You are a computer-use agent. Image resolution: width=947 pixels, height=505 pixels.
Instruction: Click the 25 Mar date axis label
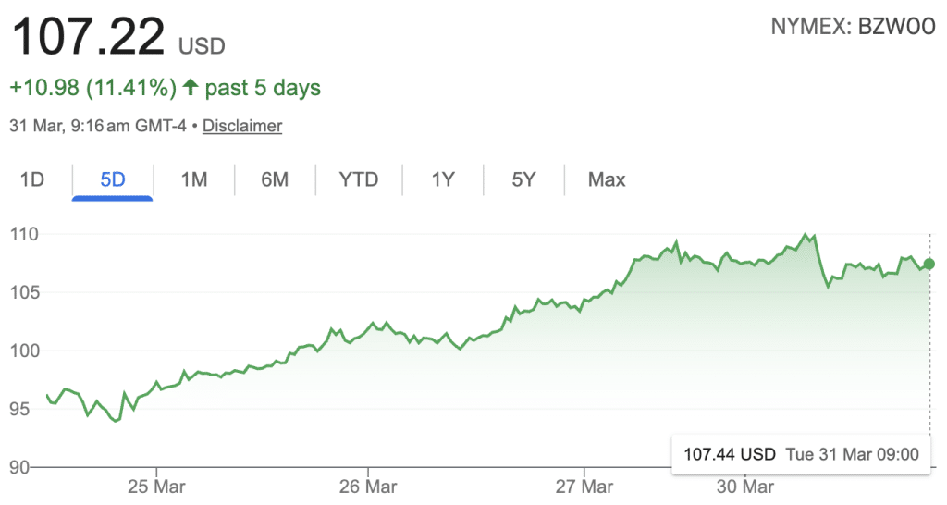156,487
